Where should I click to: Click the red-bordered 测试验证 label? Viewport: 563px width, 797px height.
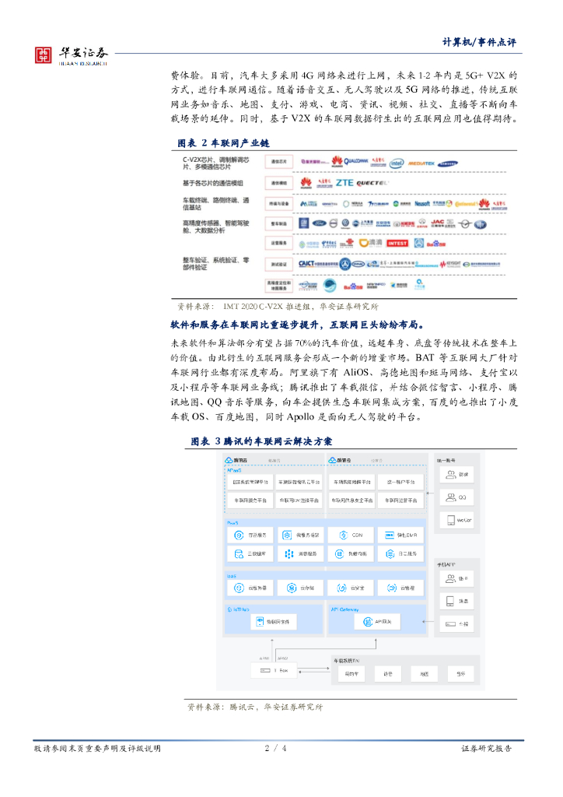(278, 265)
